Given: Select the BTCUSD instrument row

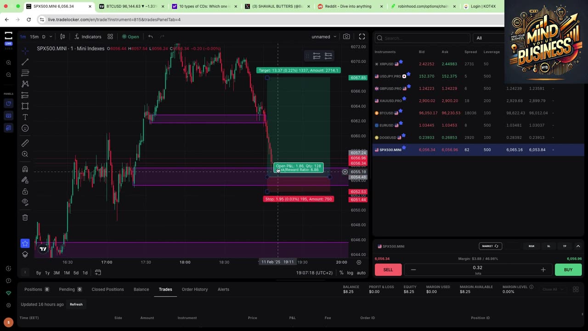Looking at the screenshot, I should [478, 113].
